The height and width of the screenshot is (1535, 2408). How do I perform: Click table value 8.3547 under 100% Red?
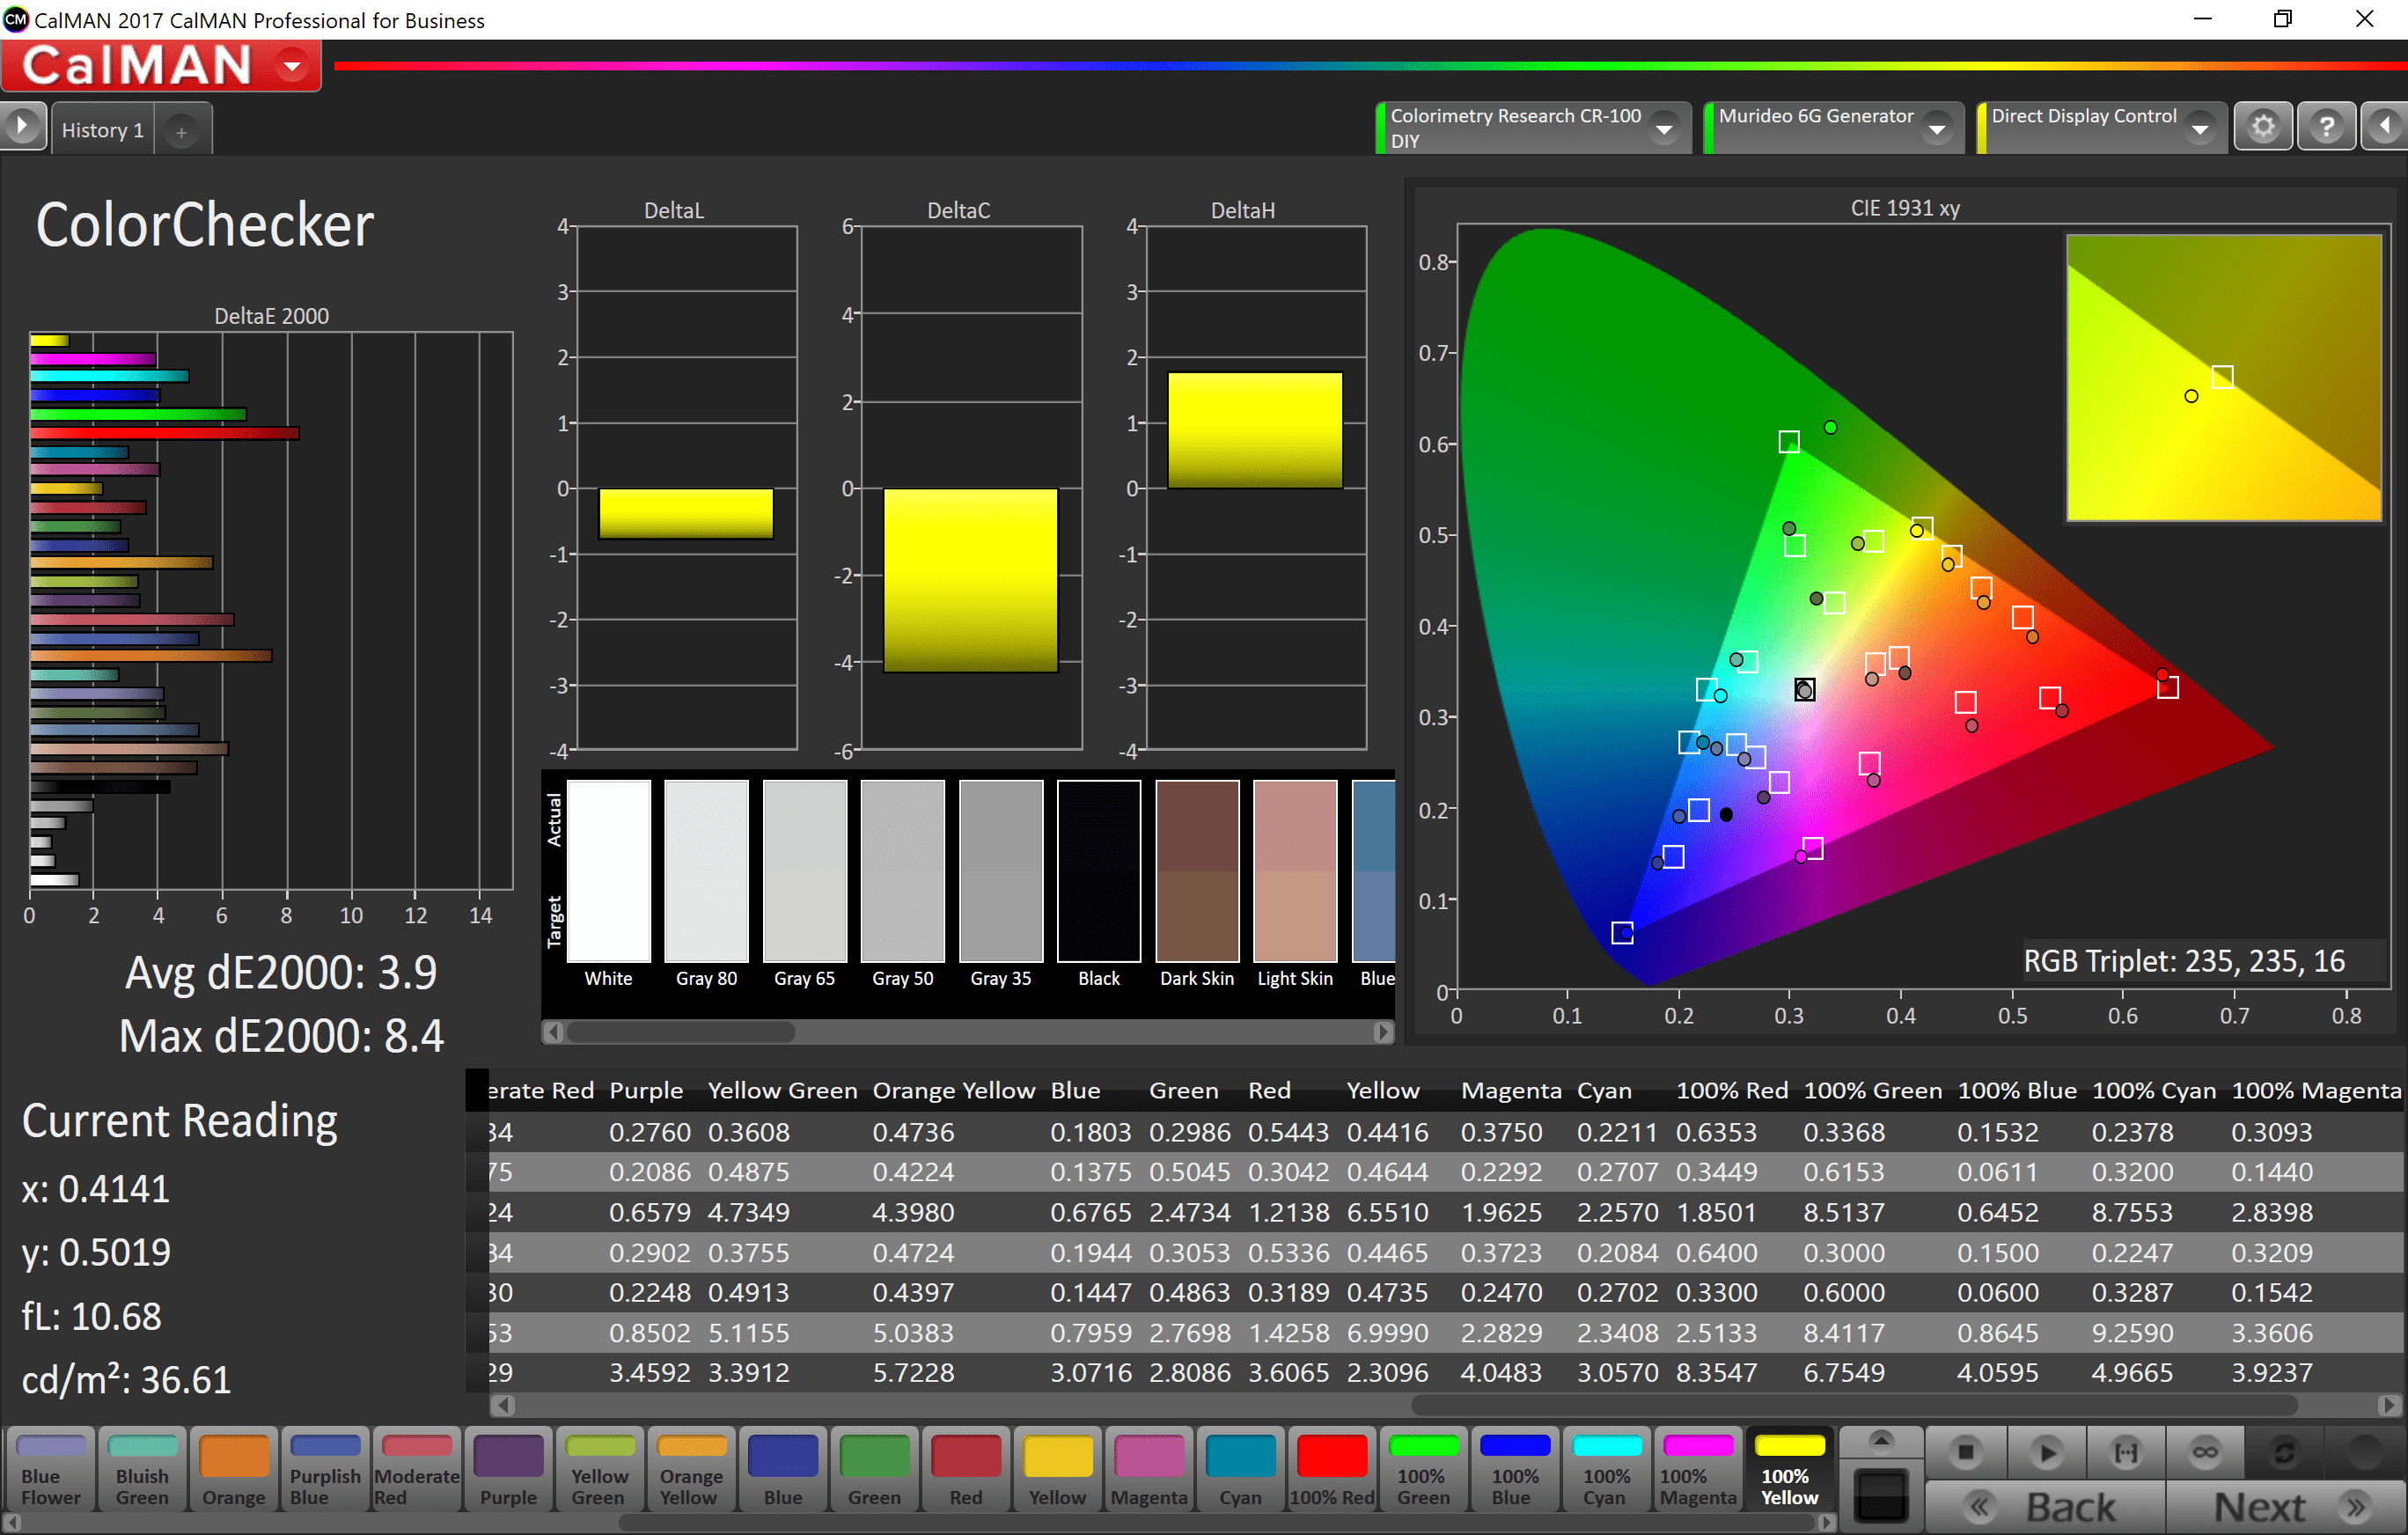(1716, 1372)
